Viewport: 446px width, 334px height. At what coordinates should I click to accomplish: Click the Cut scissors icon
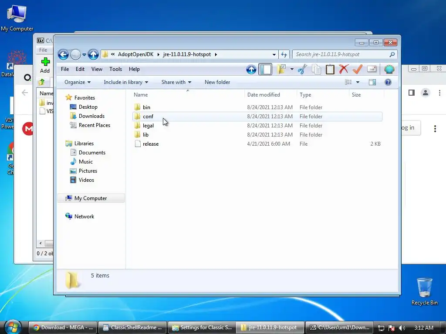tap(302, 69)
